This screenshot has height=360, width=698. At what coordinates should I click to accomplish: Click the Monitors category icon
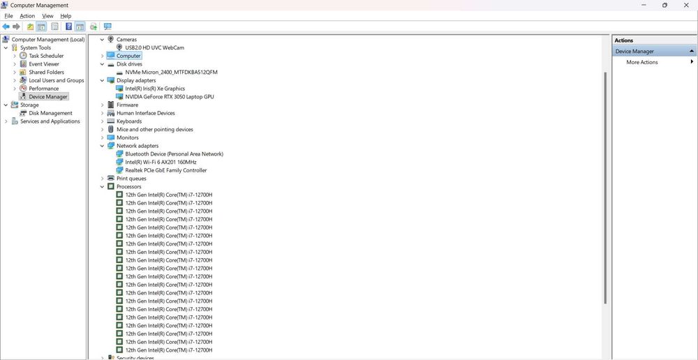111,137
